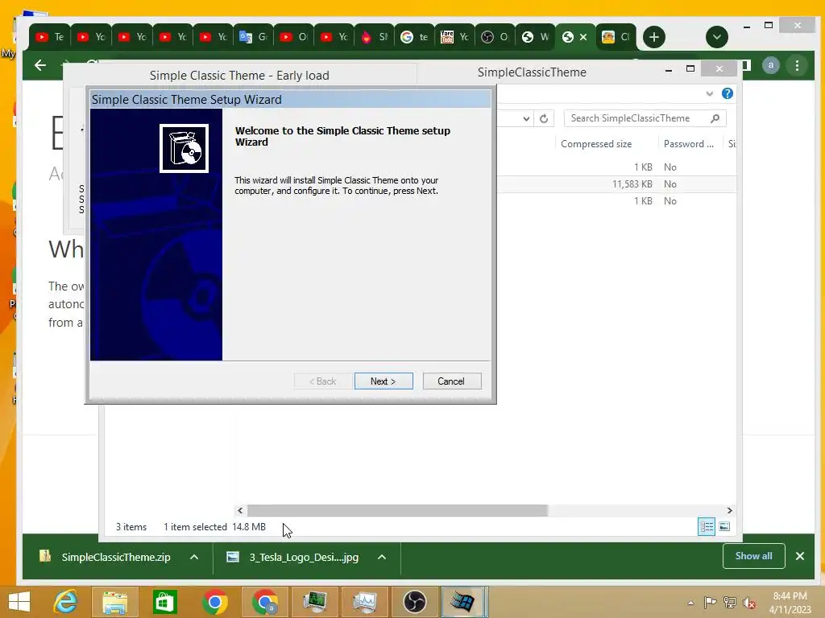
Task: Switch to the first YouTube 'Te' tab
Action: (x=49, y=37)
